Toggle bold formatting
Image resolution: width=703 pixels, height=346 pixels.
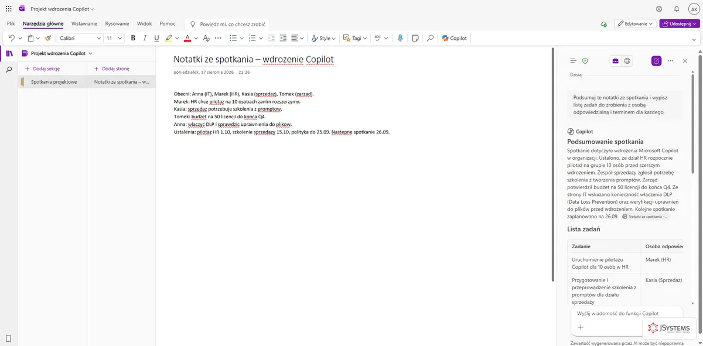tap(133, 38)
